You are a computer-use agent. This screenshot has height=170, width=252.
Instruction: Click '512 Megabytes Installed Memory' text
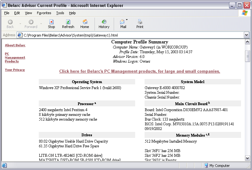pyautogui.click(x=171, y=141)
